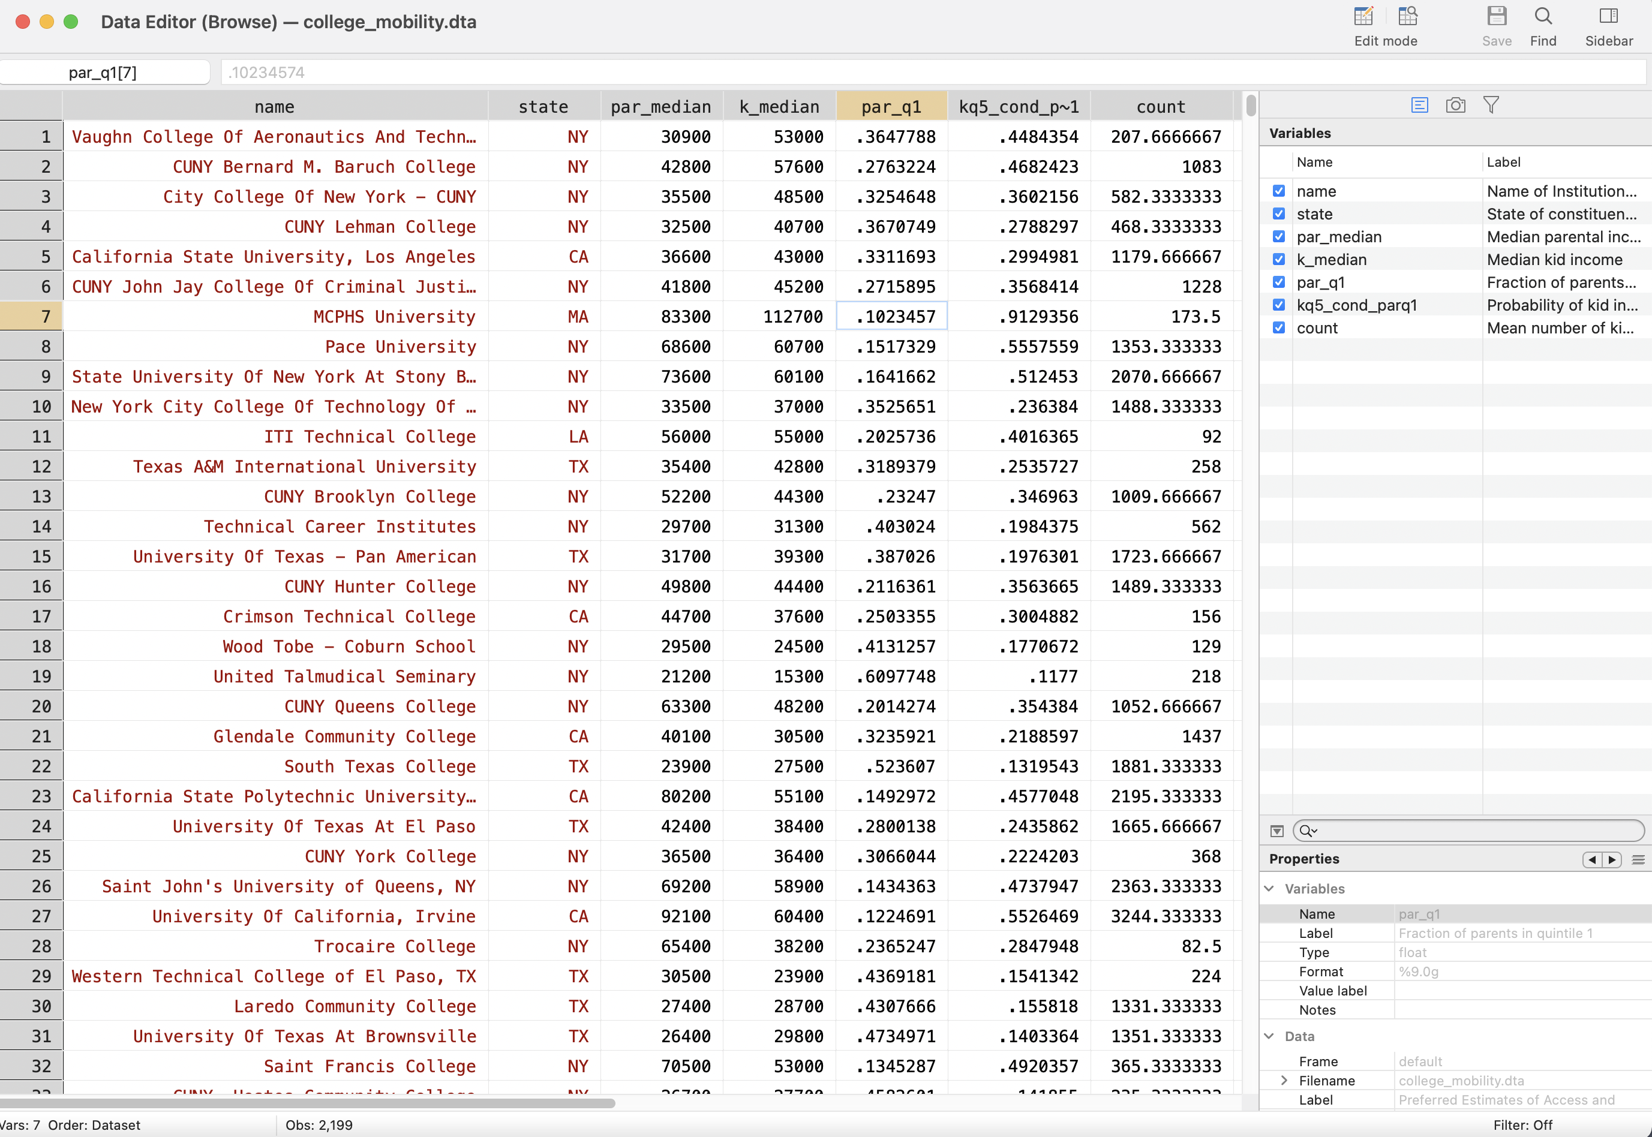The width and height of the screenshot is (1652, 1137).
Task: Expand the Filename property row
Action: pyautogui.click(x=1284, y=1080)
